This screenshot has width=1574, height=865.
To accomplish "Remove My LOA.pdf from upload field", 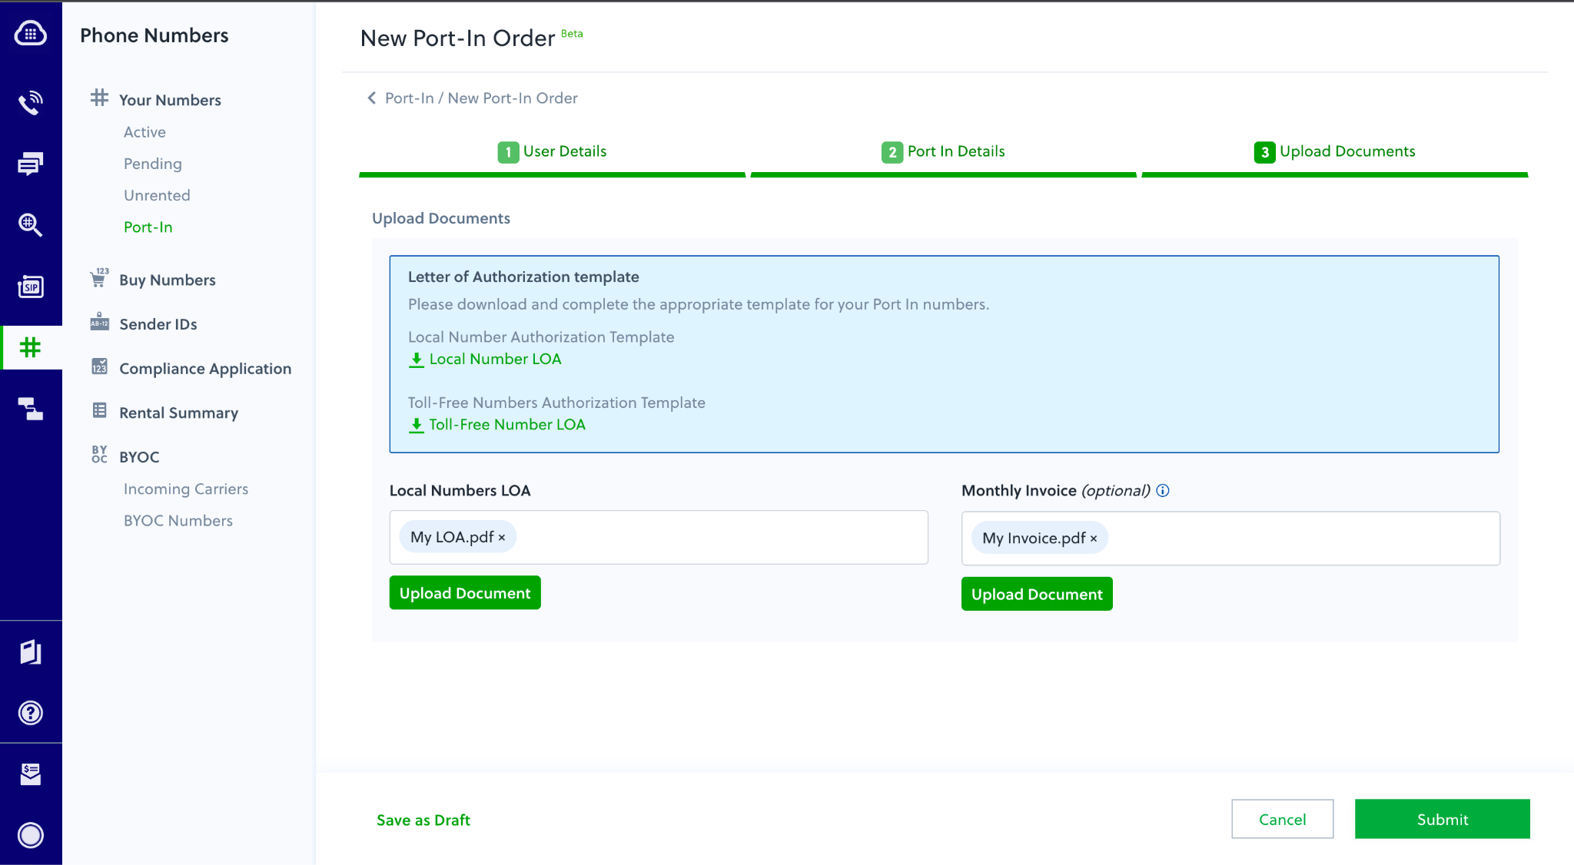I will click(x=502, y=538).
